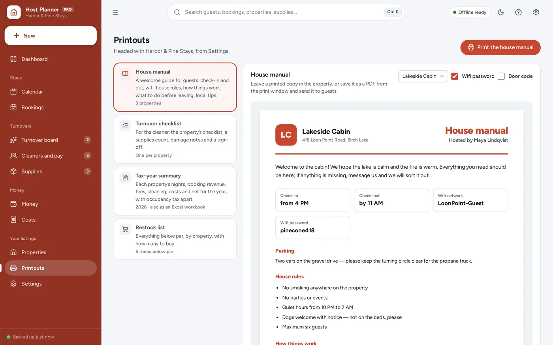Collapse the sidebar with the hamburger icon
This screenshot has width=553, height=345.
click(x=115, y=12)
